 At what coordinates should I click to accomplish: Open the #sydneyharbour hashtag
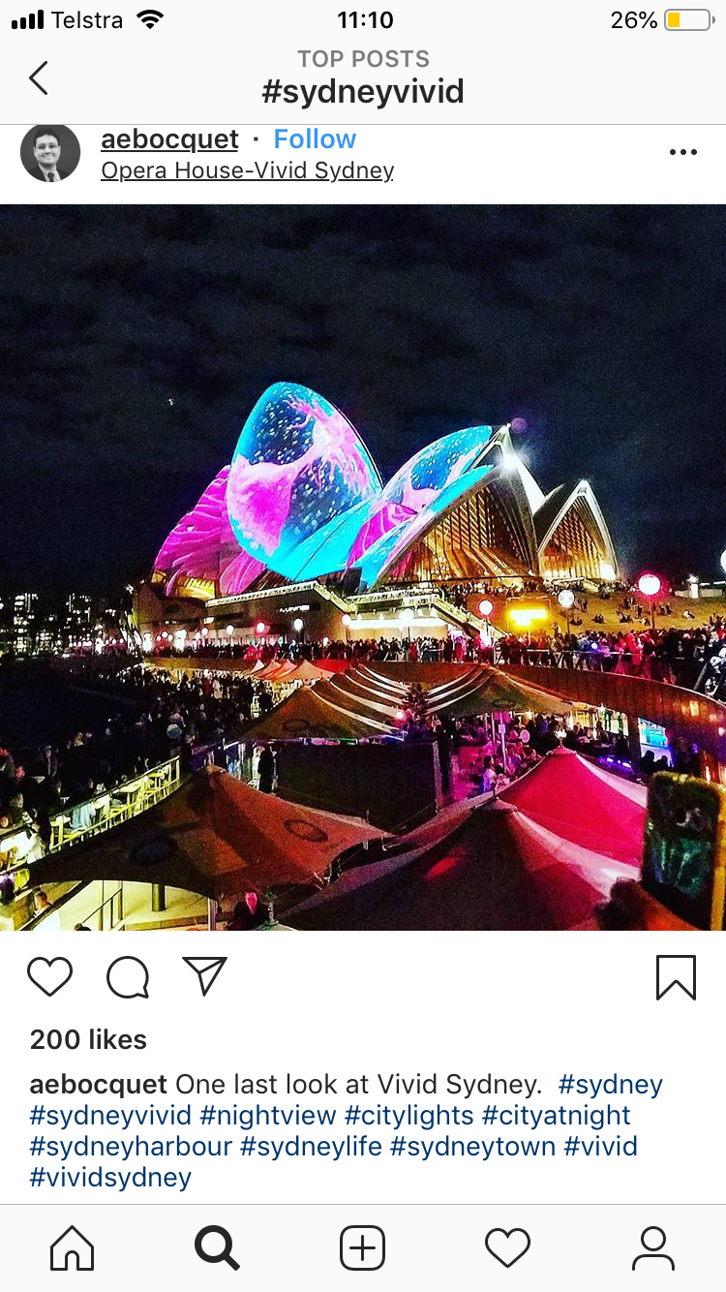(x=131, y=1148)
